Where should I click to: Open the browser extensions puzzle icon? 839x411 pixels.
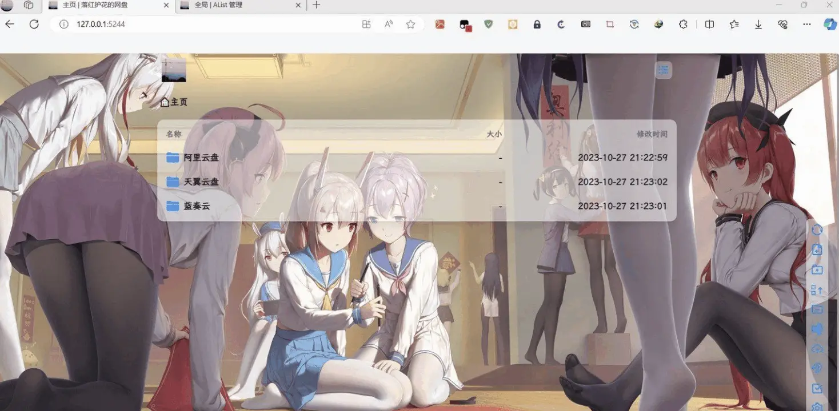click(683, 25)
